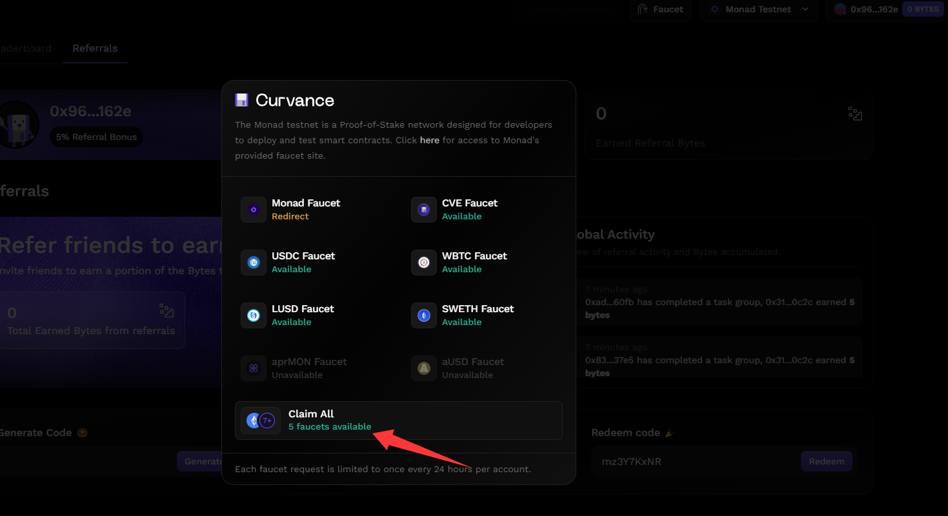948x516 pixels.
Task: Click the CVE Faucet icon
Action: (424, 210)
